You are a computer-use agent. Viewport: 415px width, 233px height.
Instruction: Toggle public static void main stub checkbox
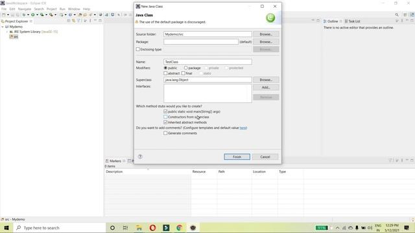pyautogui.click(x=166, y=111)
